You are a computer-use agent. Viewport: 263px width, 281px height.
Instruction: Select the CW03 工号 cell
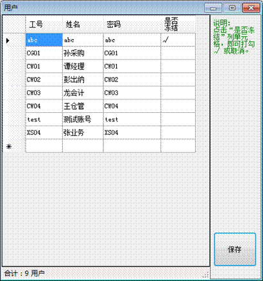pos(44,93)
